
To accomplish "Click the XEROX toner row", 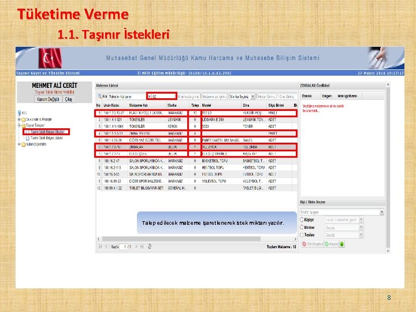I will click(196, 127).
